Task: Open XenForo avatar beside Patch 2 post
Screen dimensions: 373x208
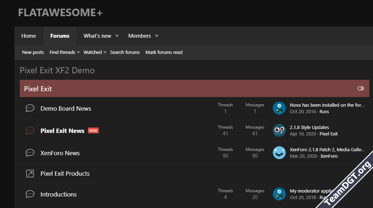Action: click(279, 153)
